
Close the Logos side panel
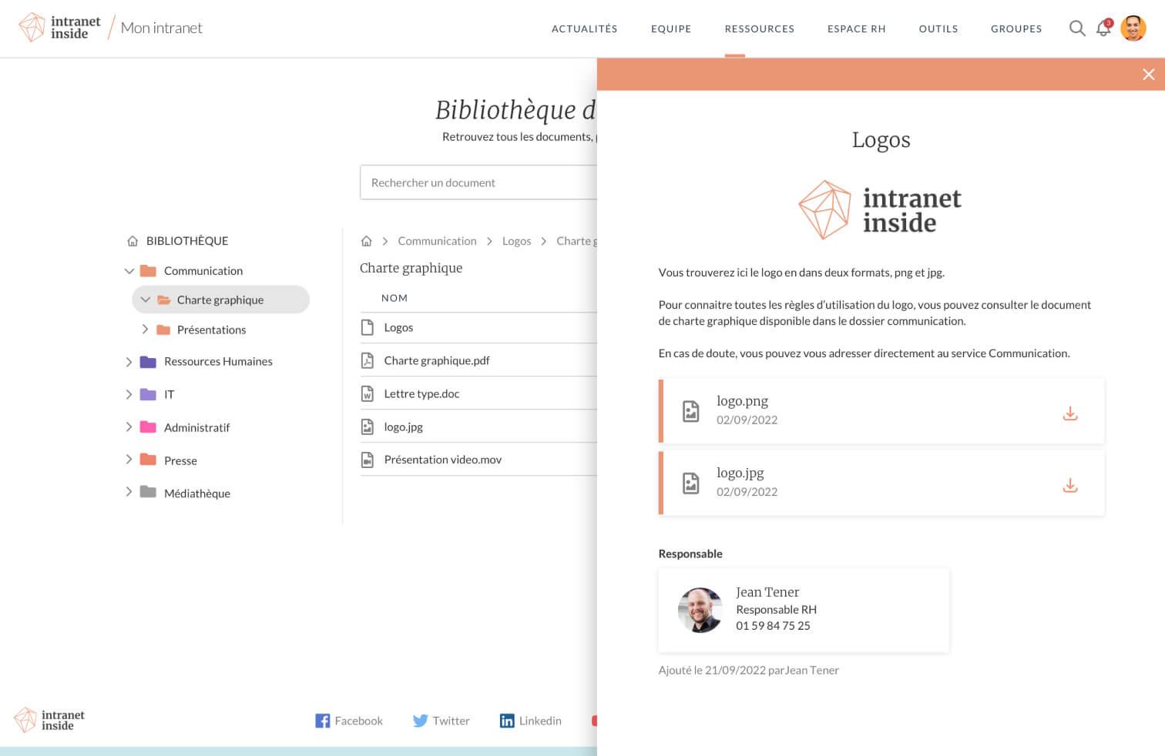click(x=1148, y=75)
